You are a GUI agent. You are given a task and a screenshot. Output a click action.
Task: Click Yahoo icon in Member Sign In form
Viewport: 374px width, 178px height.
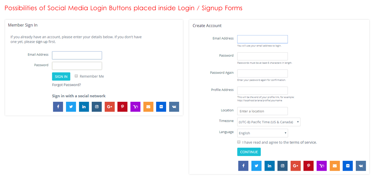point(135,107)
